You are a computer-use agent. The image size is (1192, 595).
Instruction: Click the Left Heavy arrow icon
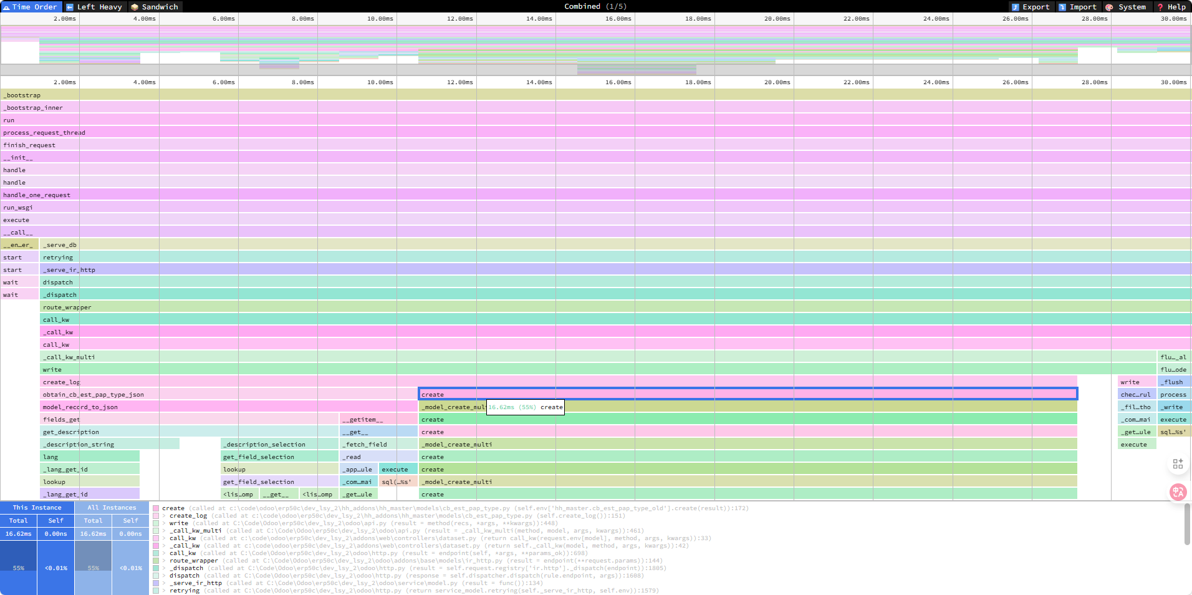(x=70, y=7)
